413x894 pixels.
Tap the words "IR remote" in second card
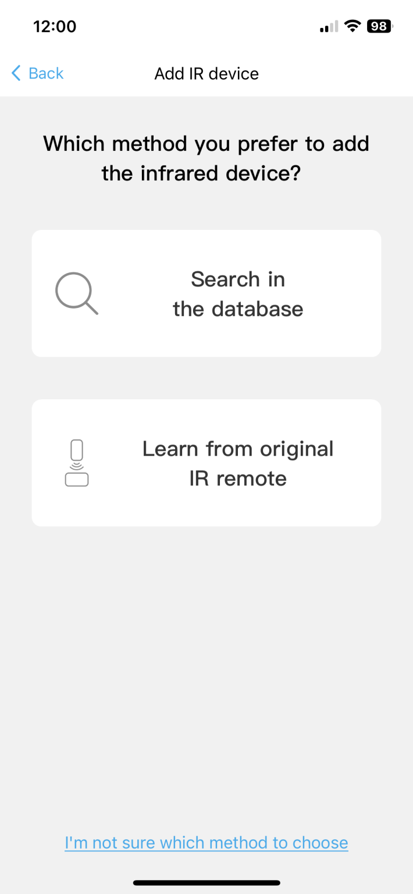238,478
